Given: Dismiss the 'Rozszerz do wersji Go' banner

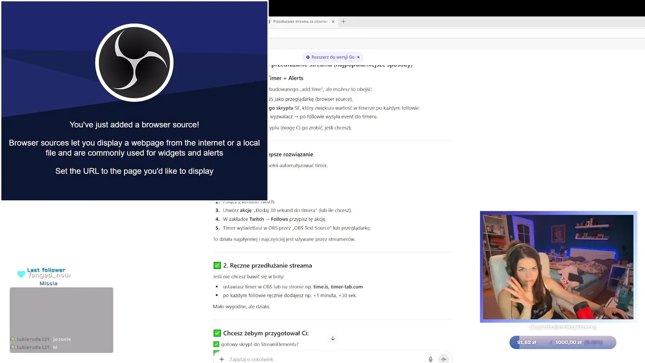Looking at the screenshot, I should click(358, 57).
